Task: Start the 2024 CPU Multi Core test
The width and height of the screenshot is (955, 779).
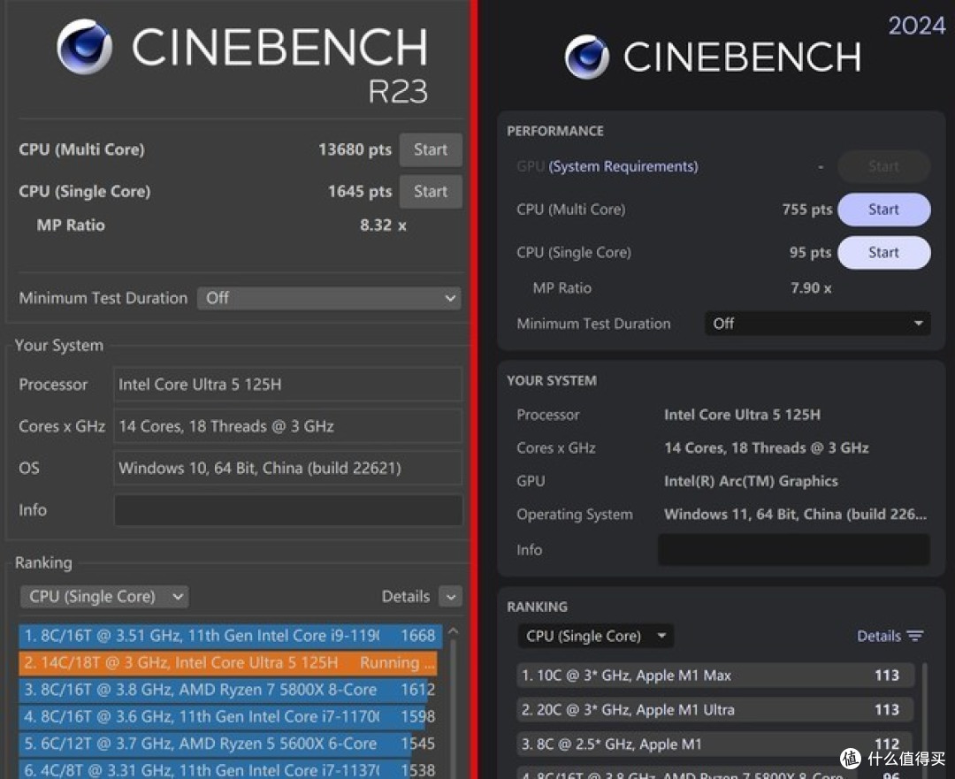Action: [883, 210]
